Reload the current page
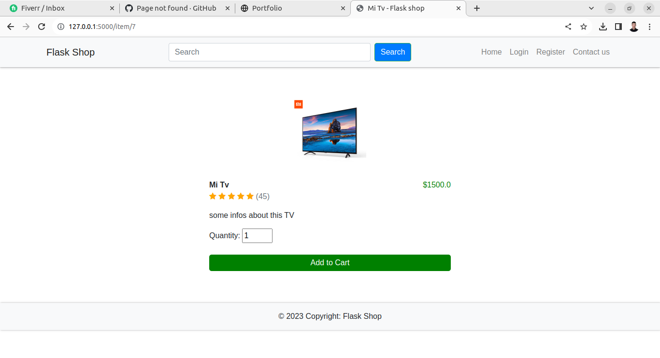 point(42,27)
